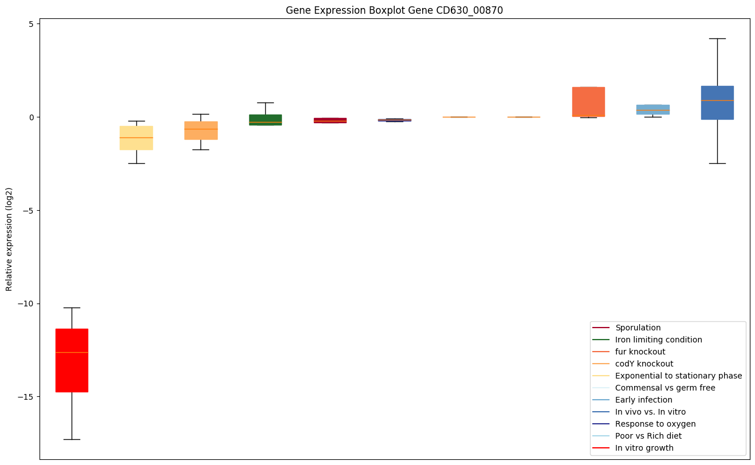Click the plot title Gene CD630_00870

point(394,10)
